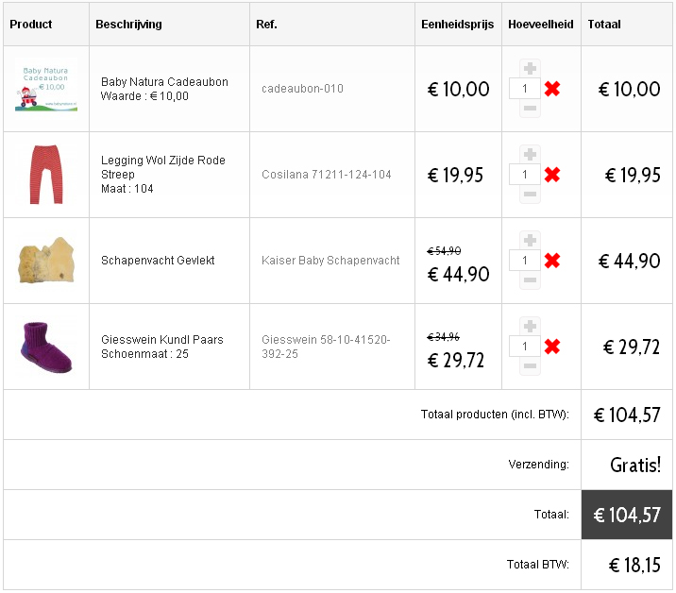Decrease Giesswein Kundl Paars quantity

point(530,366)
